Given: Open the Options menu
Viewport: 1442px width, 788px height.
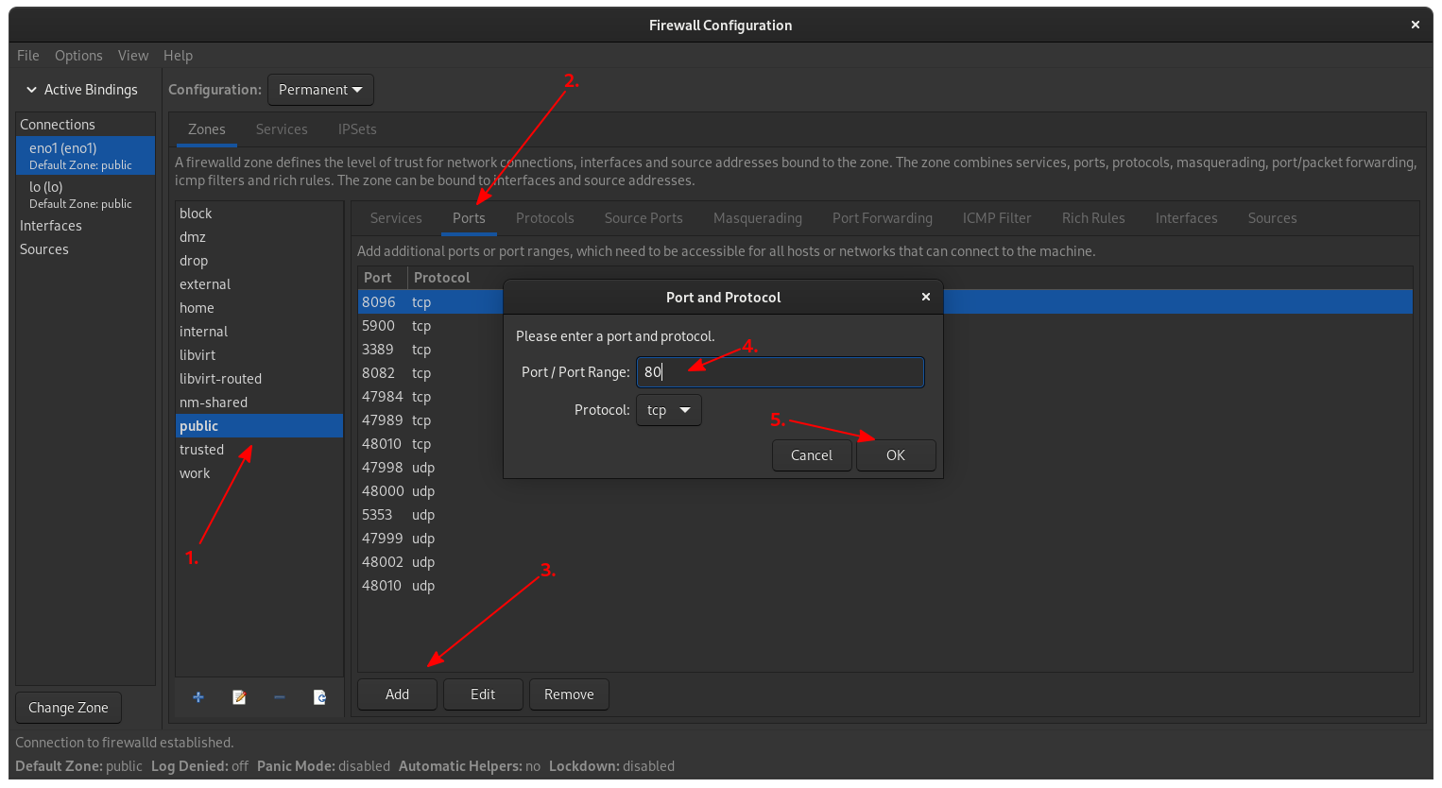Looking at the screenshot, I should point(78,55).
